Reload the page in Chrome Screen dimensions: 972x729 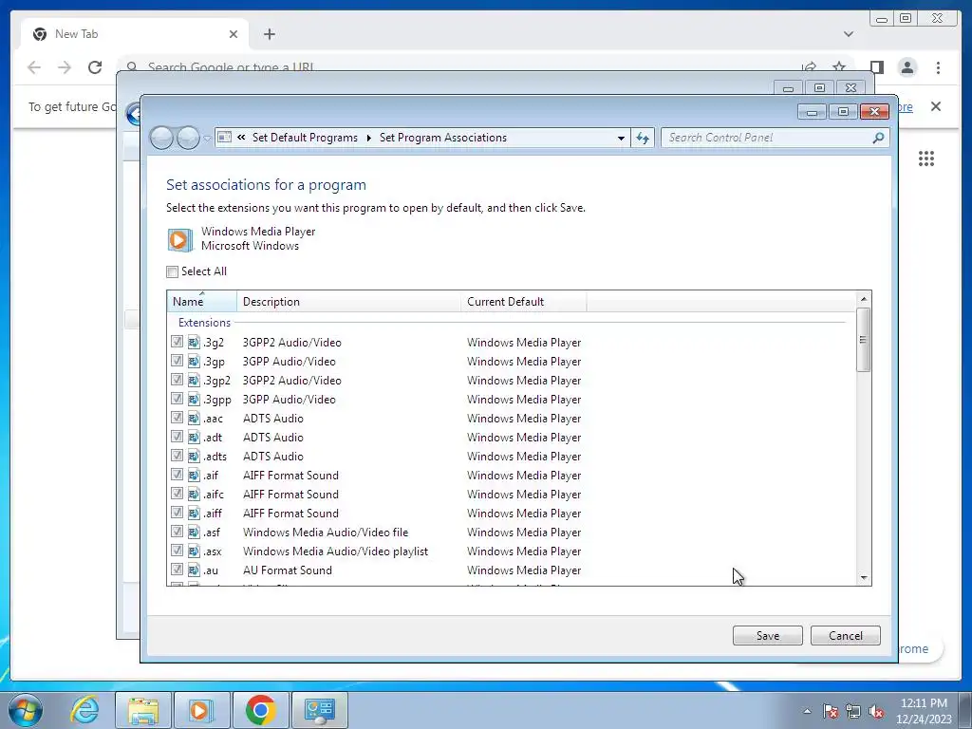95,67
